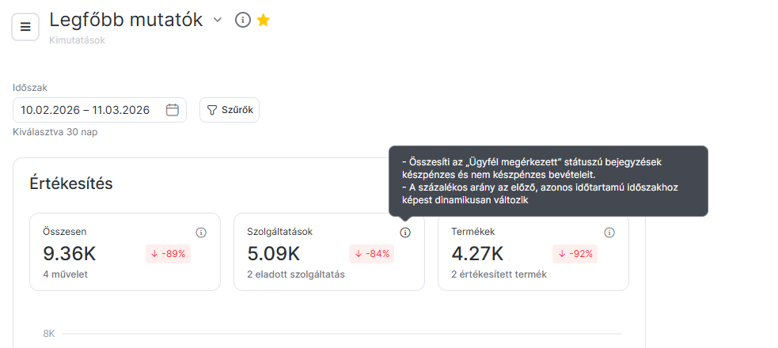This screenshot has height=348, width=778.
Task: Select the 4.27K products value
Action: [x=477, y=254]
